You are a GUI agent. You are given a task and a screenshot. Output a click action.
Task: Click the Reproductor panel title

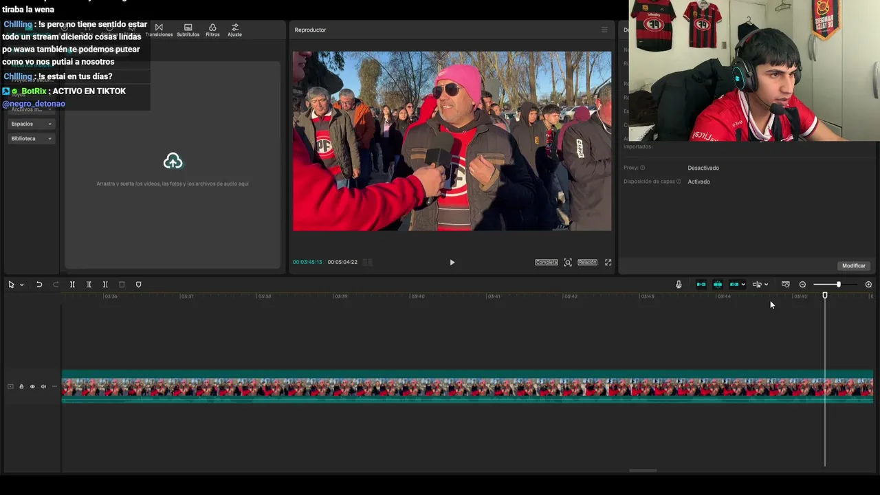point(310,30)
